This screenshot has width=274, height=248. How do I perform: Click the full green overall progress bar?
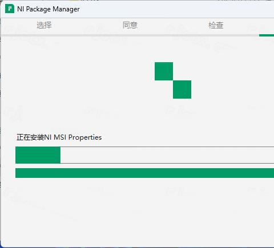pos(144,173)
